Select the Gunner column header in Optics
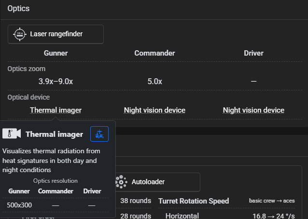The width and height of the screenshot is (308, 219). [56, 53]
